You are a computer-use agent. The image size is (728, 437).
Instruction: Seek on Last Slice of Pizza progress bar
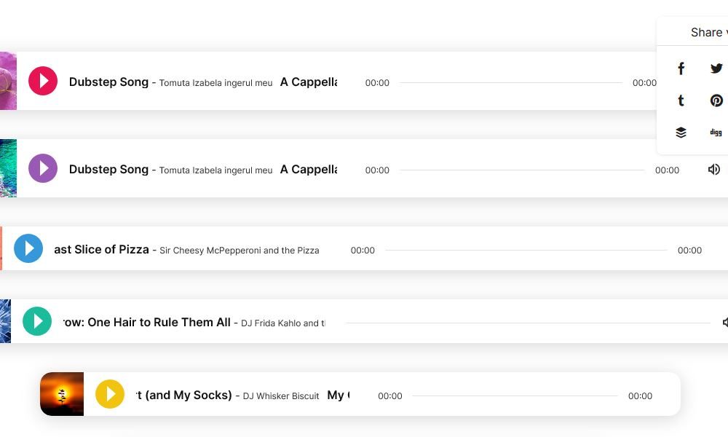tap(526, 250)
